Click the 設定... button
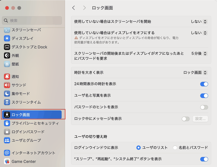 tap(200, 119)
